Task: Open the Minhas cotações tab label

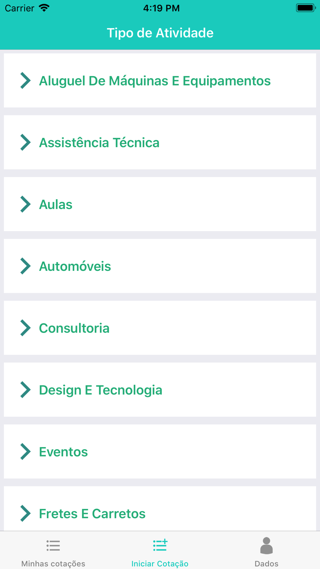Action: (53, 564)
